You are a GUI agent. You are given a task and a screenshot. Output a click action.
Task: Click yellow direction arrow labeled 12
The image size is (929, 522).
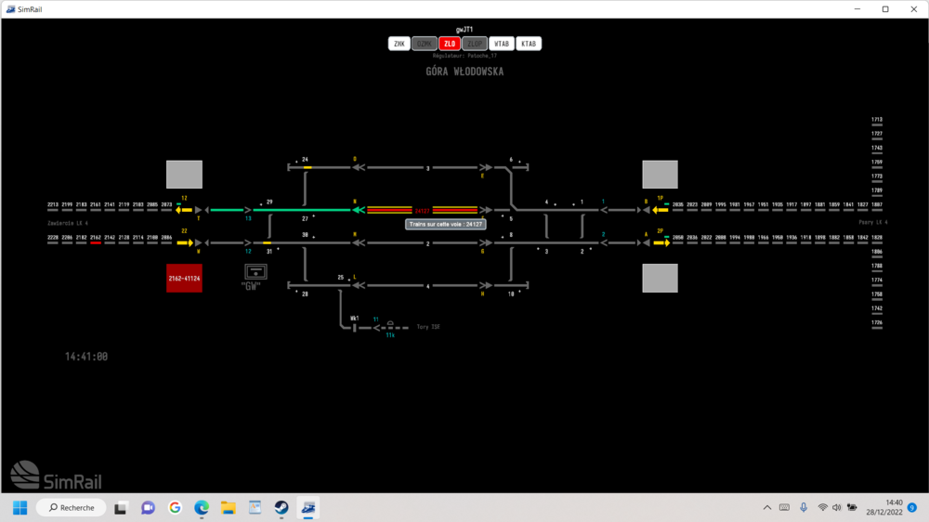pos(185,210)
